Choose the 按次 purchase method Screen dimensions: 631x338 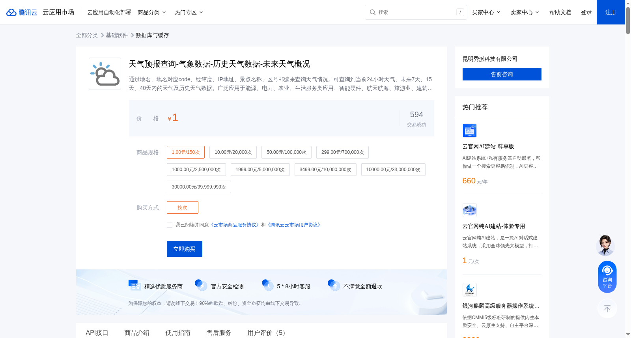pyautogui.click(x=183, y=207)
